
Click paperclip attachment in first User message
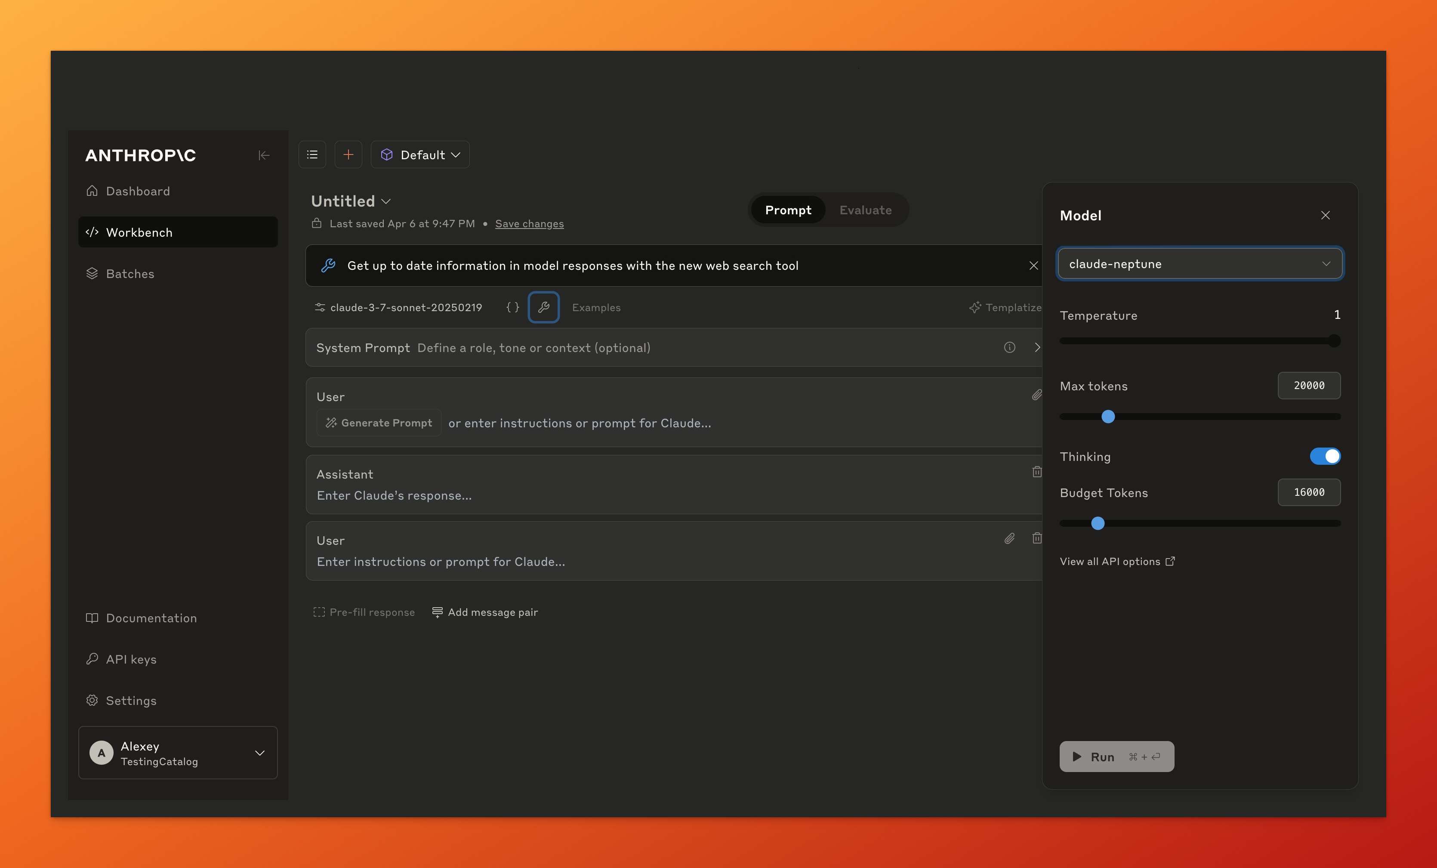(x=1036, y=395)
